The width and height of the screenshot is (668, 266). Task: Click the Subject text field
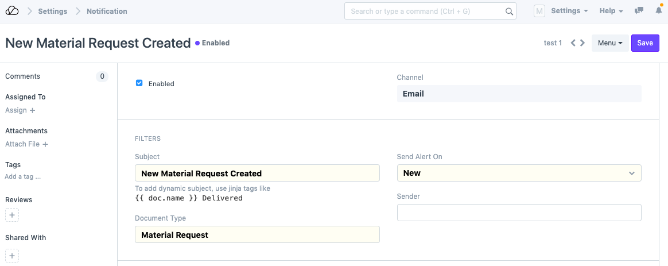coord(257,173)
